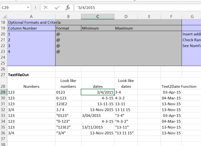Click the 'Maximum' header cell
This screenshot has height=146, width=201.
coord(126,28)
